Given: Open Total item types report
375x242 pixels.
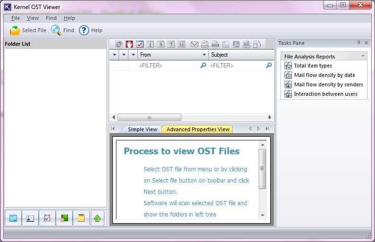Looking at the screenshot, I should tap(313, 66).
